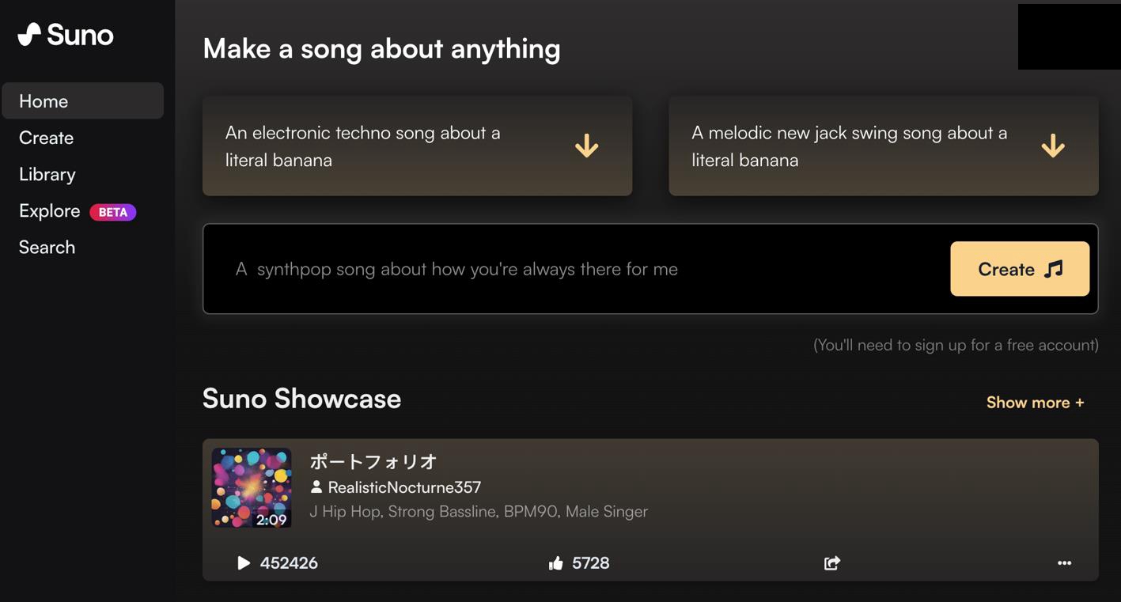1121x602 pixels.
Task: Click the RealisticNocturne357 user profile icon
Action: tap(316, 487)
